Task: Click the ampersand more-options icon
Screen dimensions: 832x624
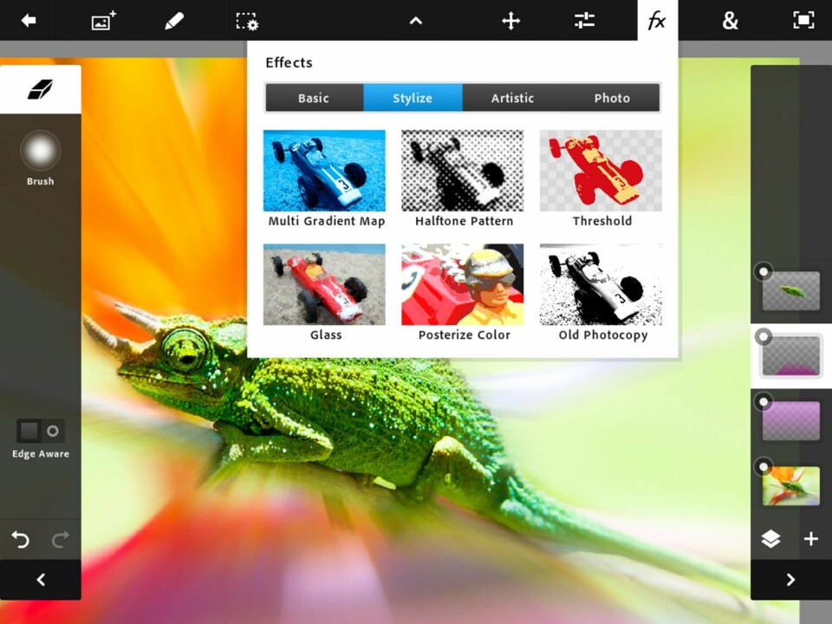Action: (x=731, y=21)
